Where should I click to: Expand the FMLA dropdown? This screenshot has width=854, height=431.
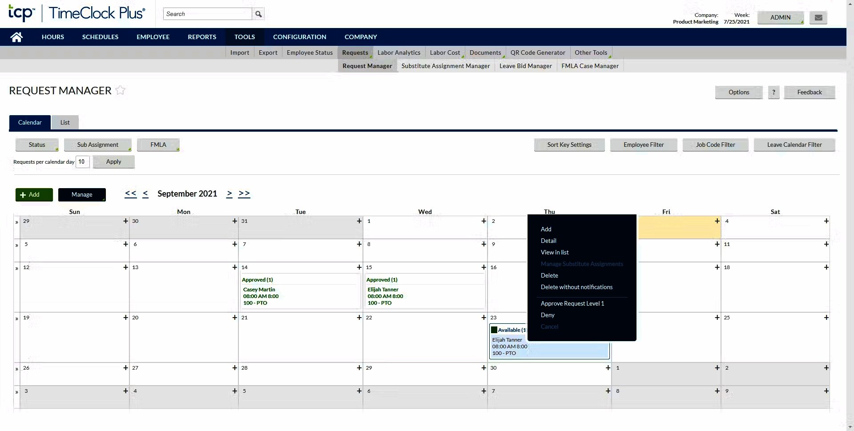(158, 145)
